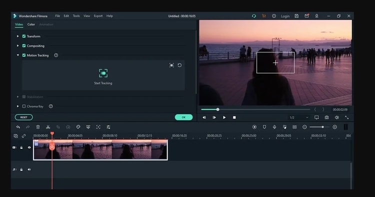Open the audio mixer icon
Screen dimensions: 375x197
pyautogui.click(x=284, y=127)
